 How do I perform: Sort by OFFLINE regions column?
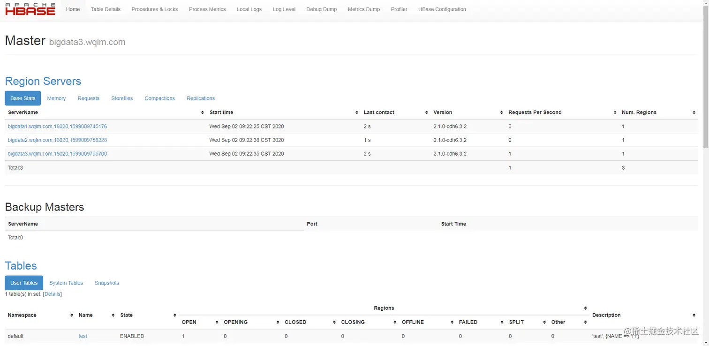click(427, 322)
